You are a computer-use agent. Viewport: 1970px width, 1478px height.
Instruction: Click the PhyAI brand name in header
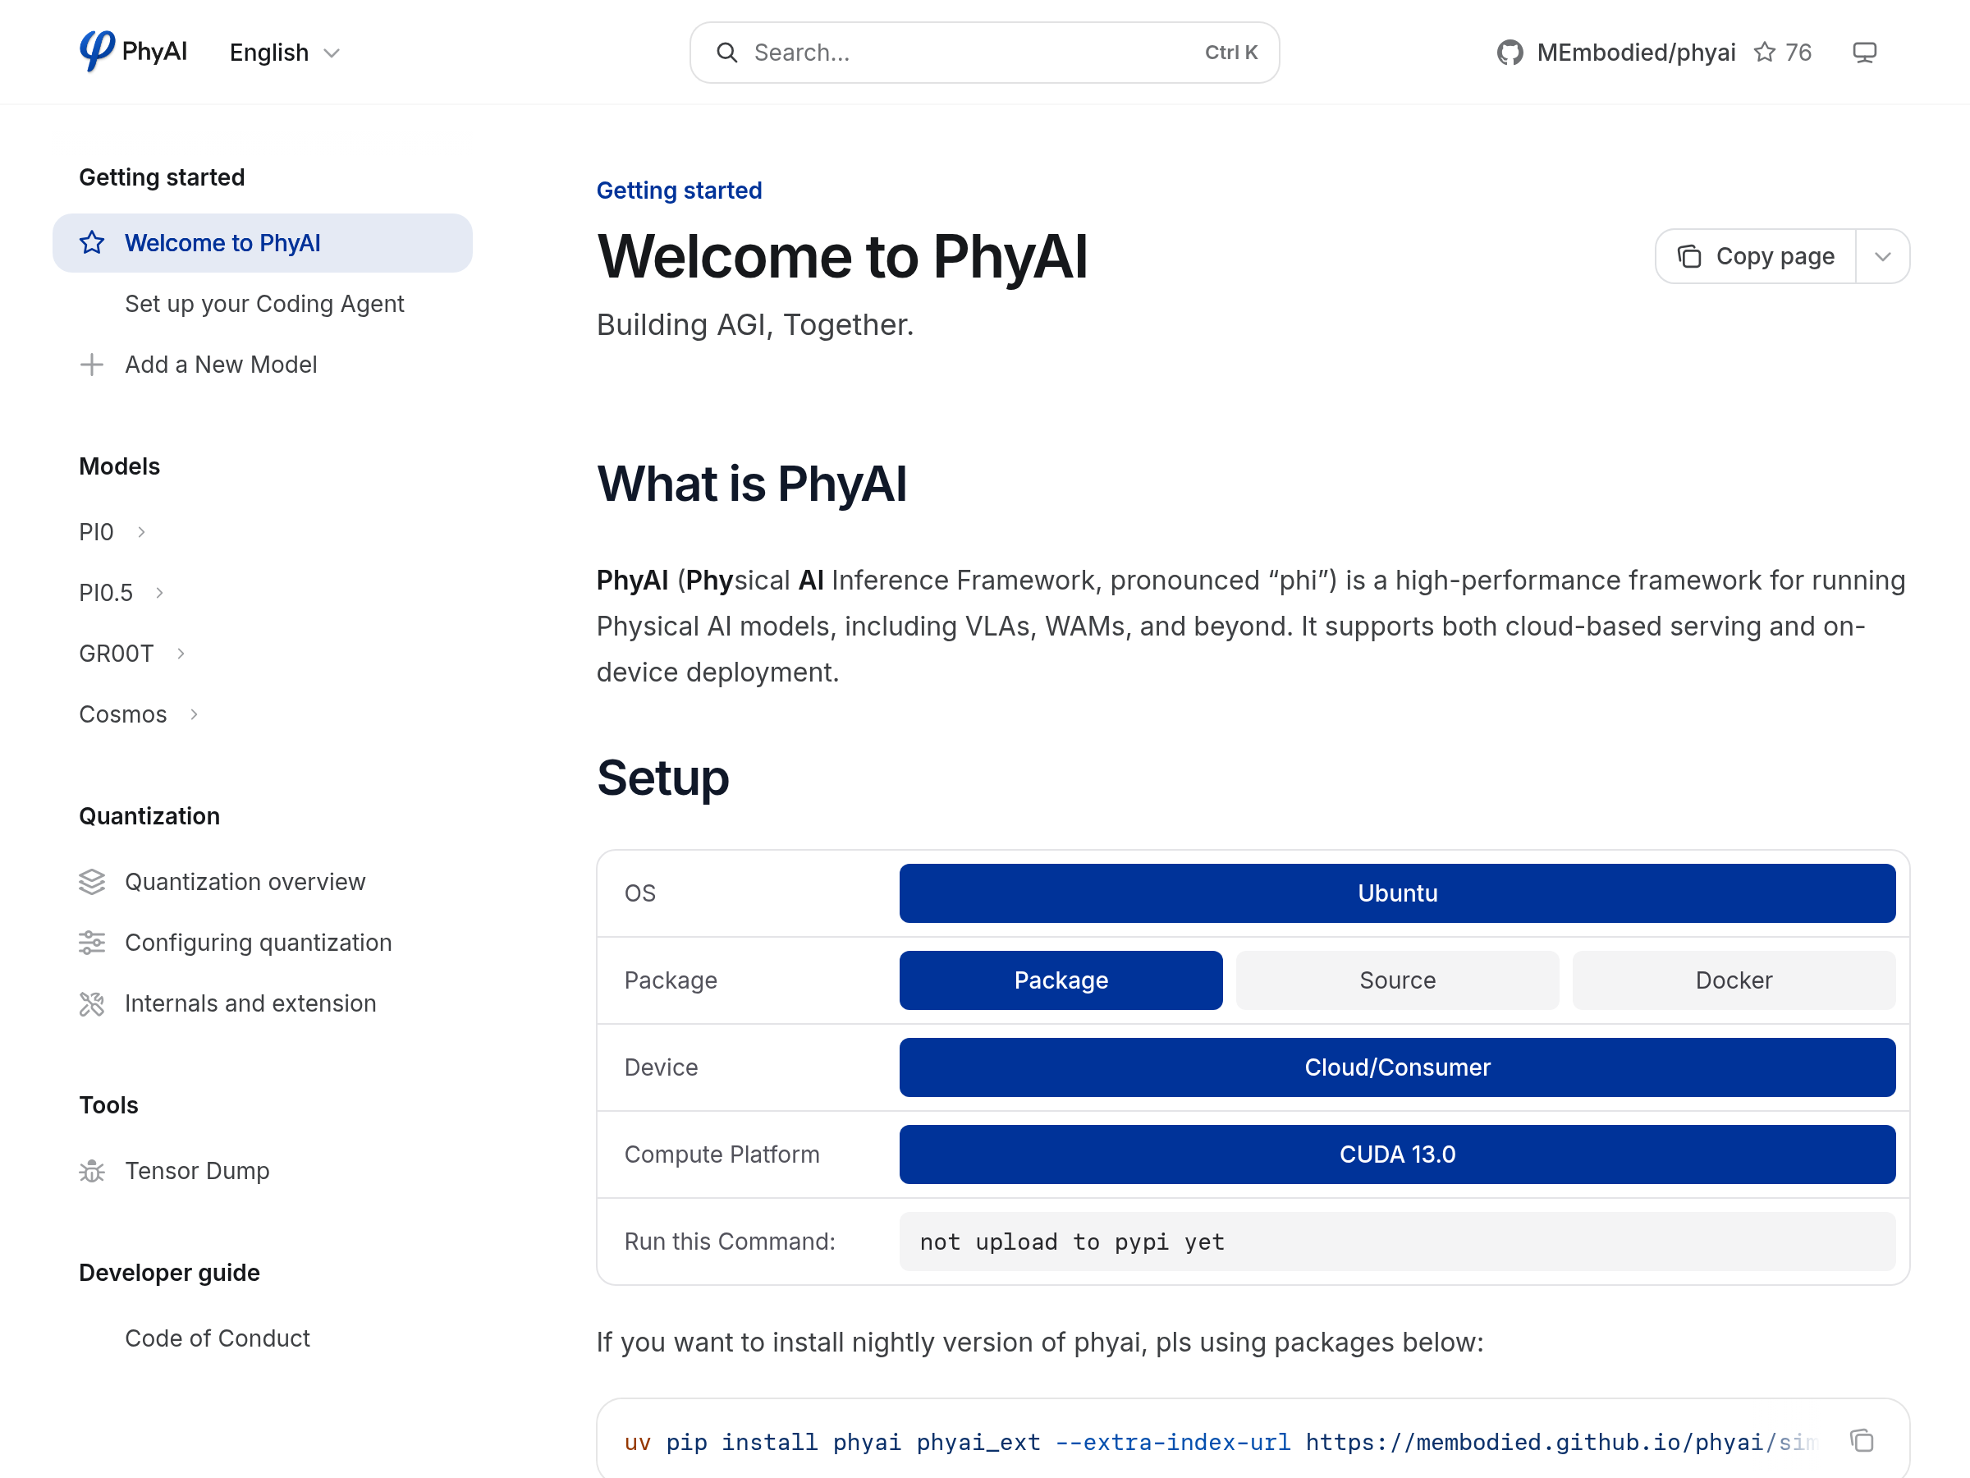click(154, 51)
